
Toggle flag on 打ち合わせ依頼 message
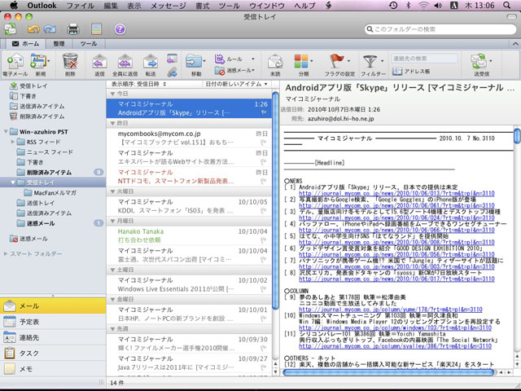coord(264,240)
